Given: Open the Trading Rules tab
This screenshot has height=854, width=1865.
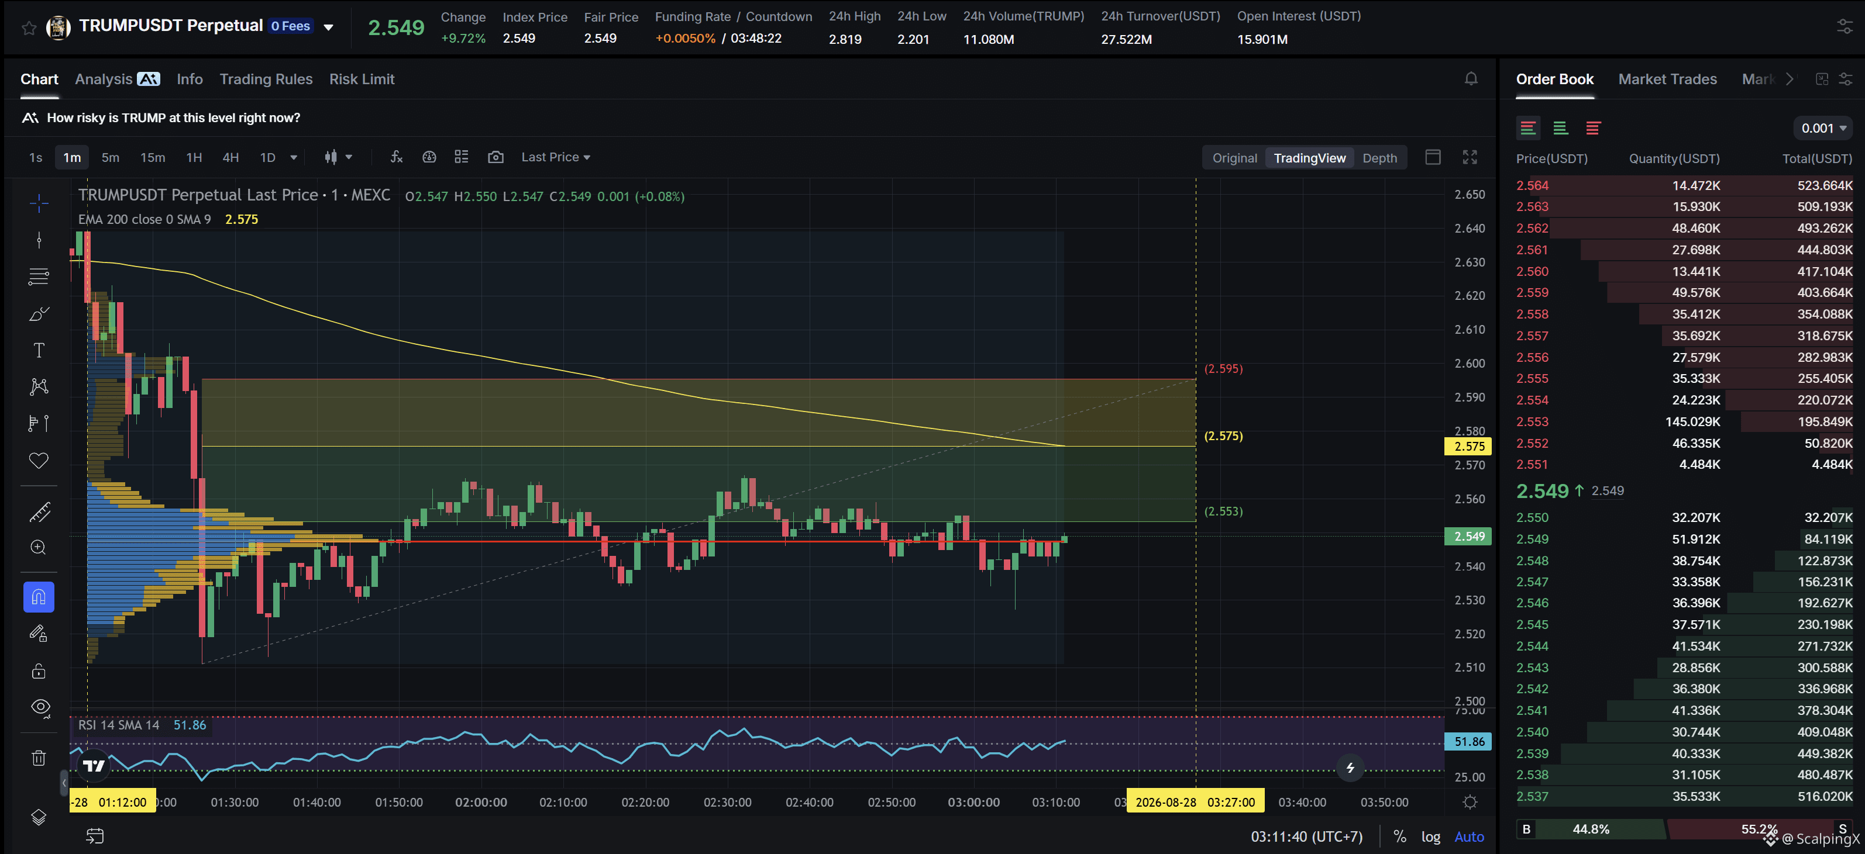Looking at the screenshot, I should [x=266, y=79].
